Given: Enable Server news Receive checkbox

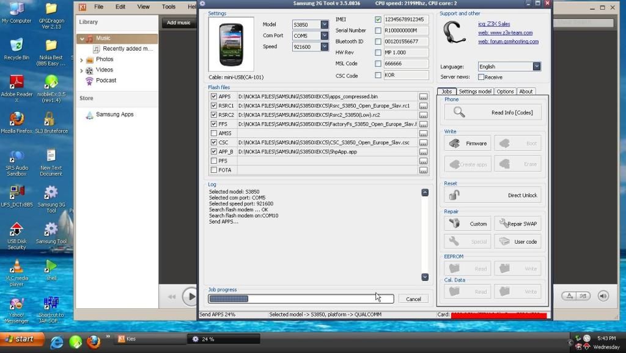Looking at the screenshot, I should (x=481, y=77).
